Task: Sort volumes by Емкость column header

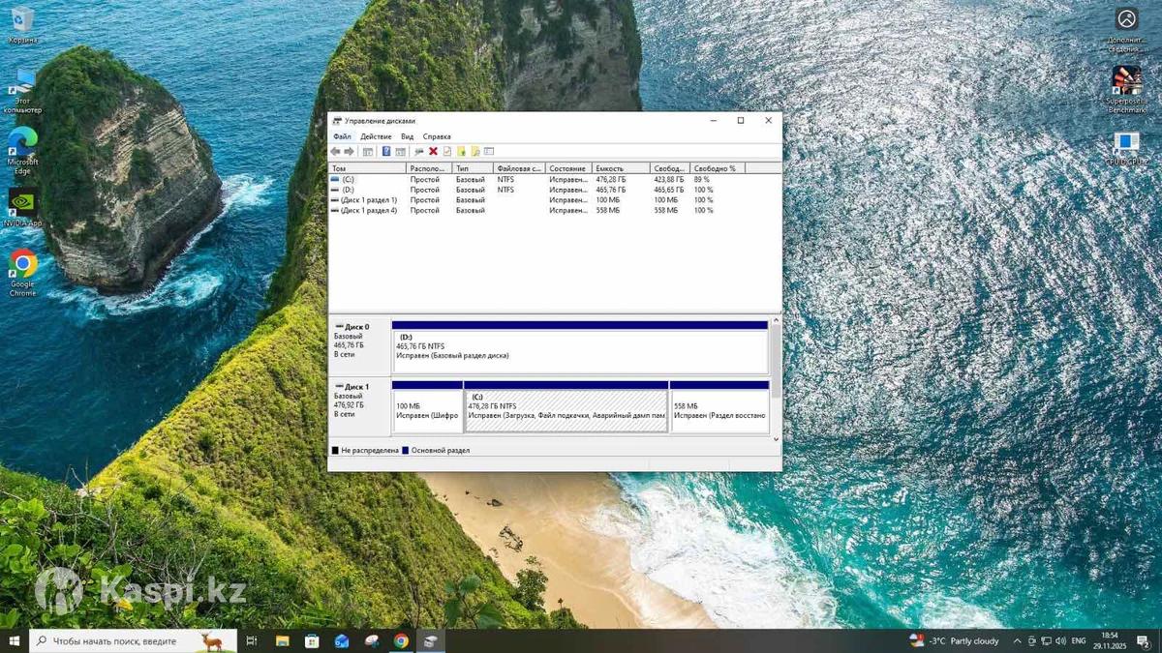Action: pos(620,168)
